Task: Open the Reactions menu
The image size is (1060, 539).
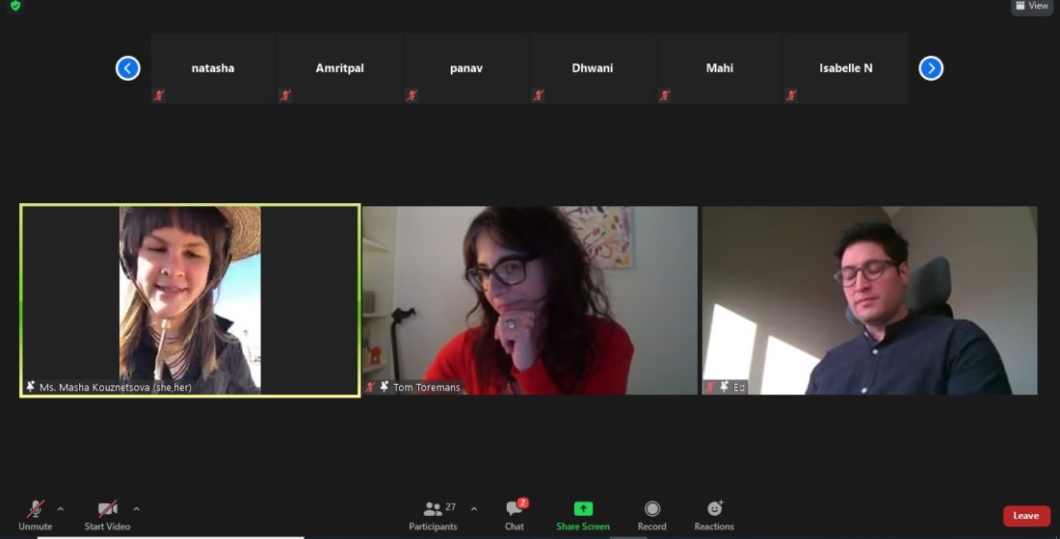Action: click(714, 515)
